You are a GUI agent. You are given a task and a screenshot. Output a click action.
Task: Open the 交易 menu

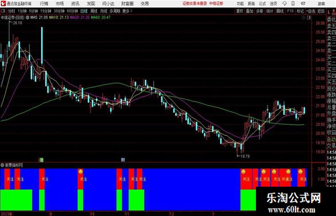(x=145, y=4)
